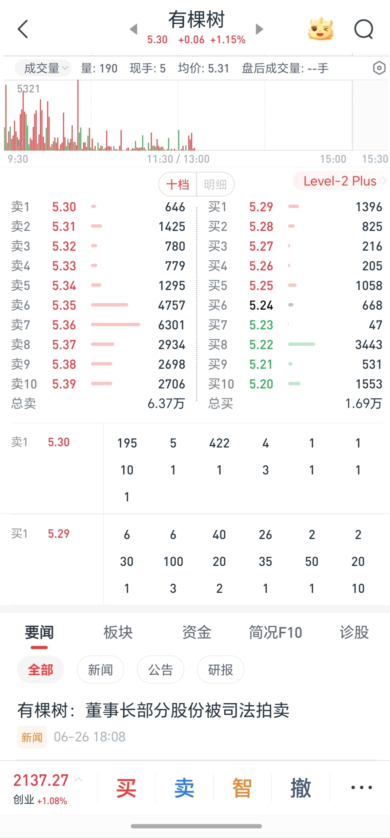This screenshot has height=838, width=390.
Task: Open the three-dots more menu
Action: pyautogui.click(x=361, y=787)
